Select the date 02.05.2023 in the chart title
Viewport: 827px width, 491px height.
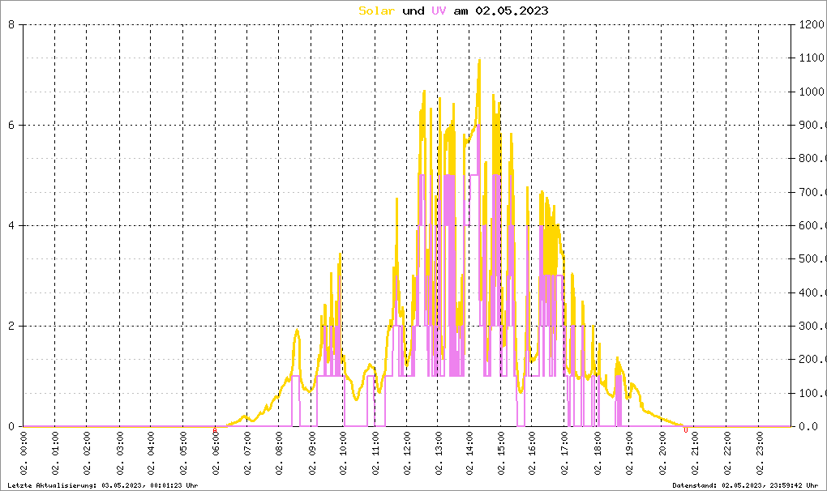click(512, 11)
